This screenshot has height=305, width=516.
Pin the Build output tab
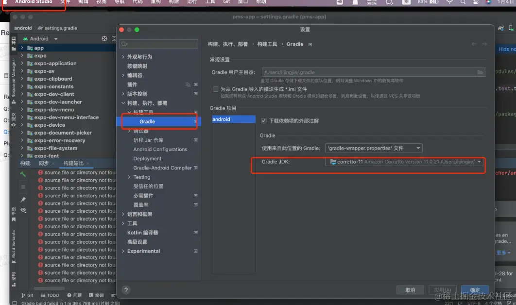(x=23, y=200)
